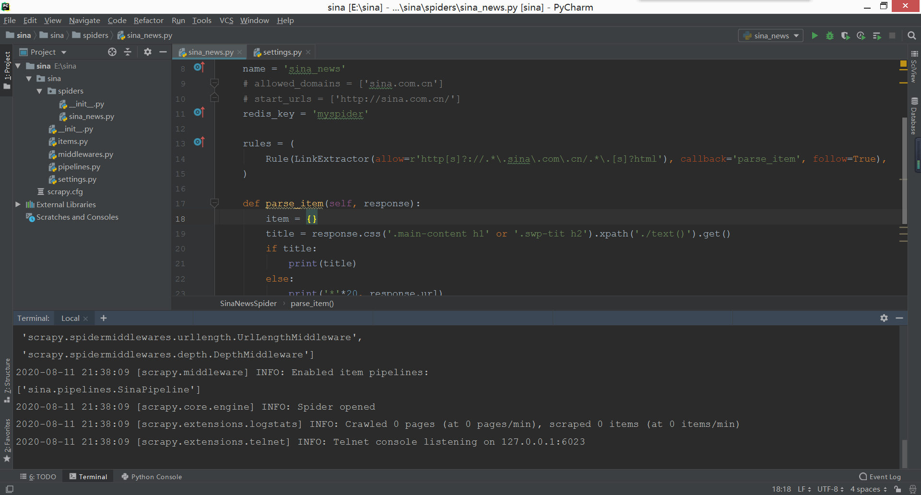The height and width of the screenshot is (495, 921).
Task: Toggle the Favorites side tool window
Action: pos(7,440)
